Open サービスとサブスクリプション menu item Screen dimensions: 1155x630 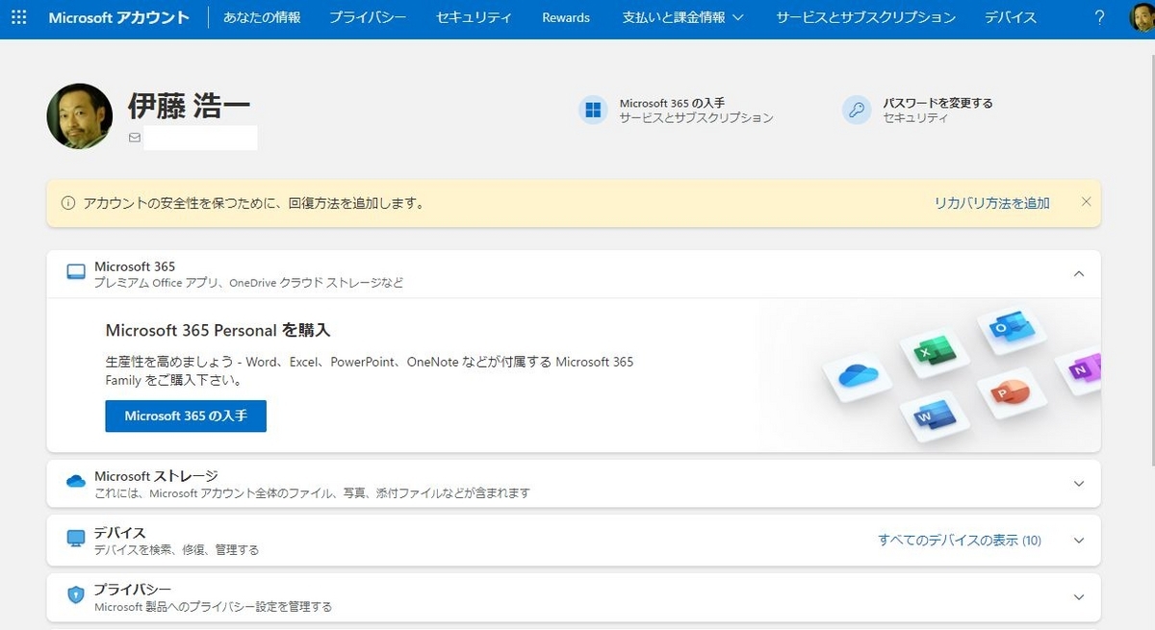pos(866,17)
